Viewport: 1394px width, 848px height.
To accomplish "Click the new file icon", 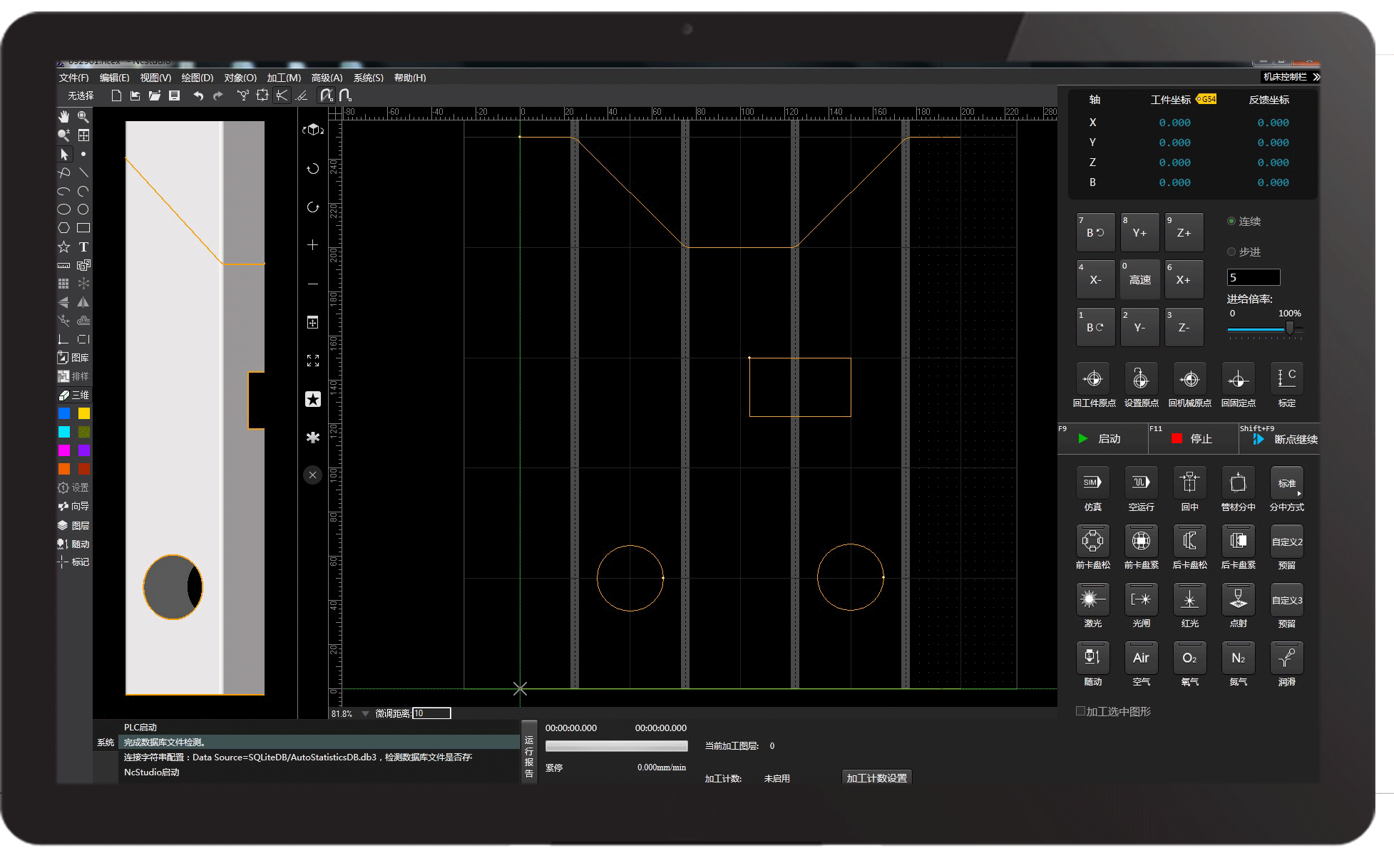I will (116, 95).
